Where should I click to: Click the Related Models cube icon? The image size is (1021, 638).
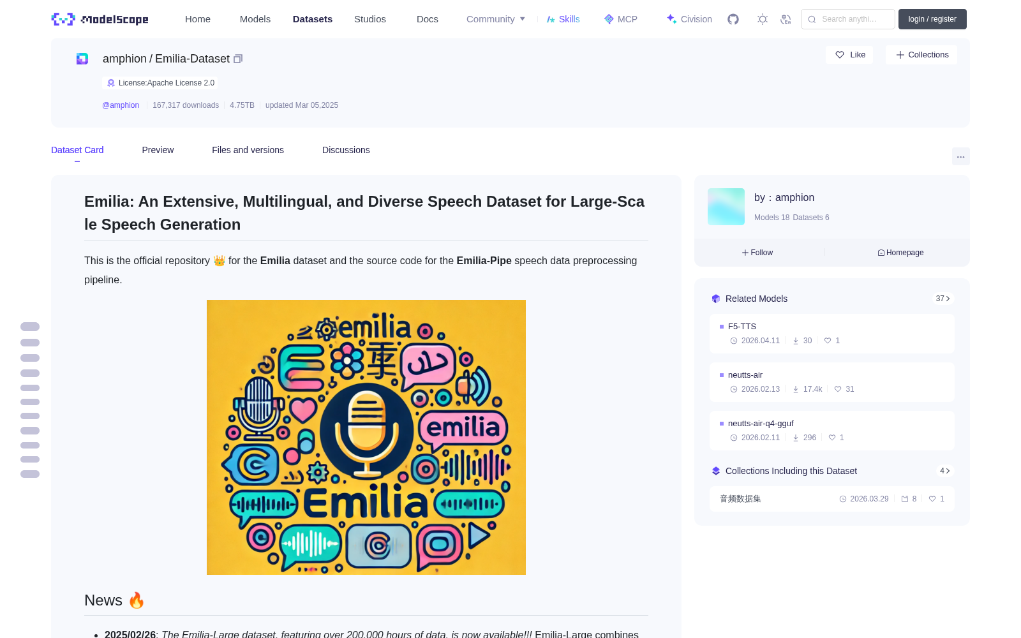(x=716, y=299)
